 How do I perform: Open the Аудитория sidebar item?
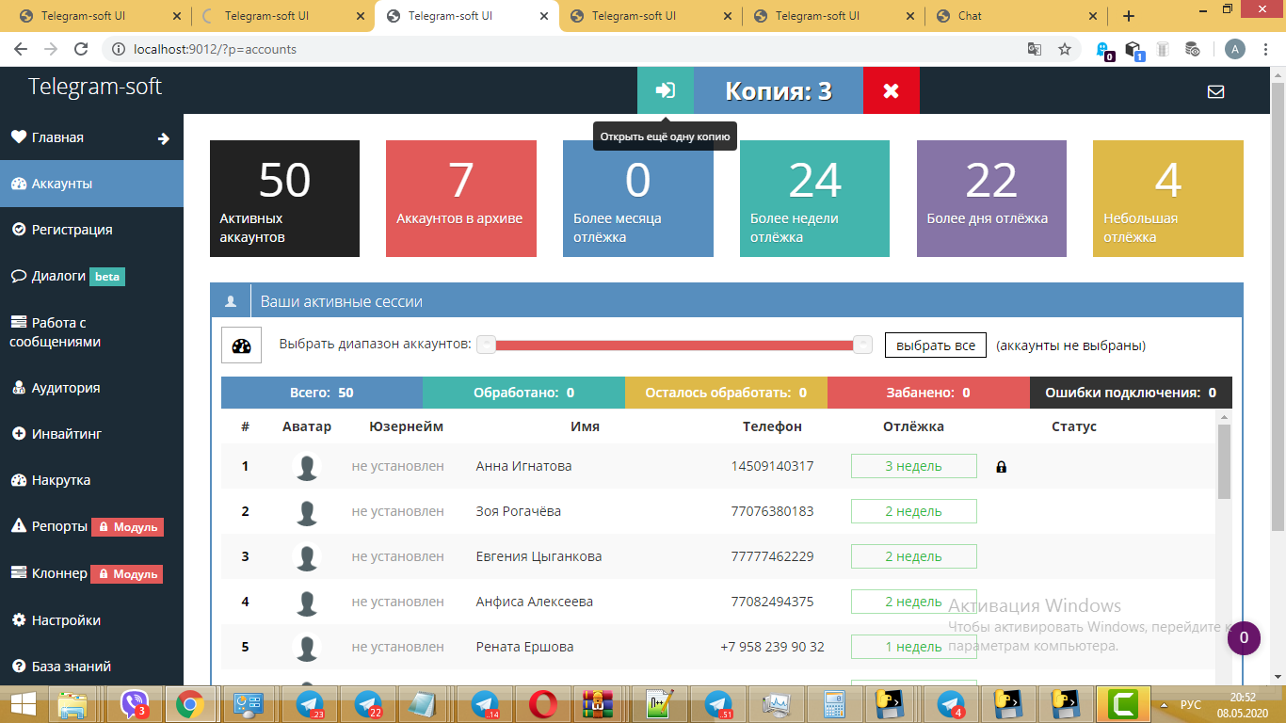[x=91, y=388]
